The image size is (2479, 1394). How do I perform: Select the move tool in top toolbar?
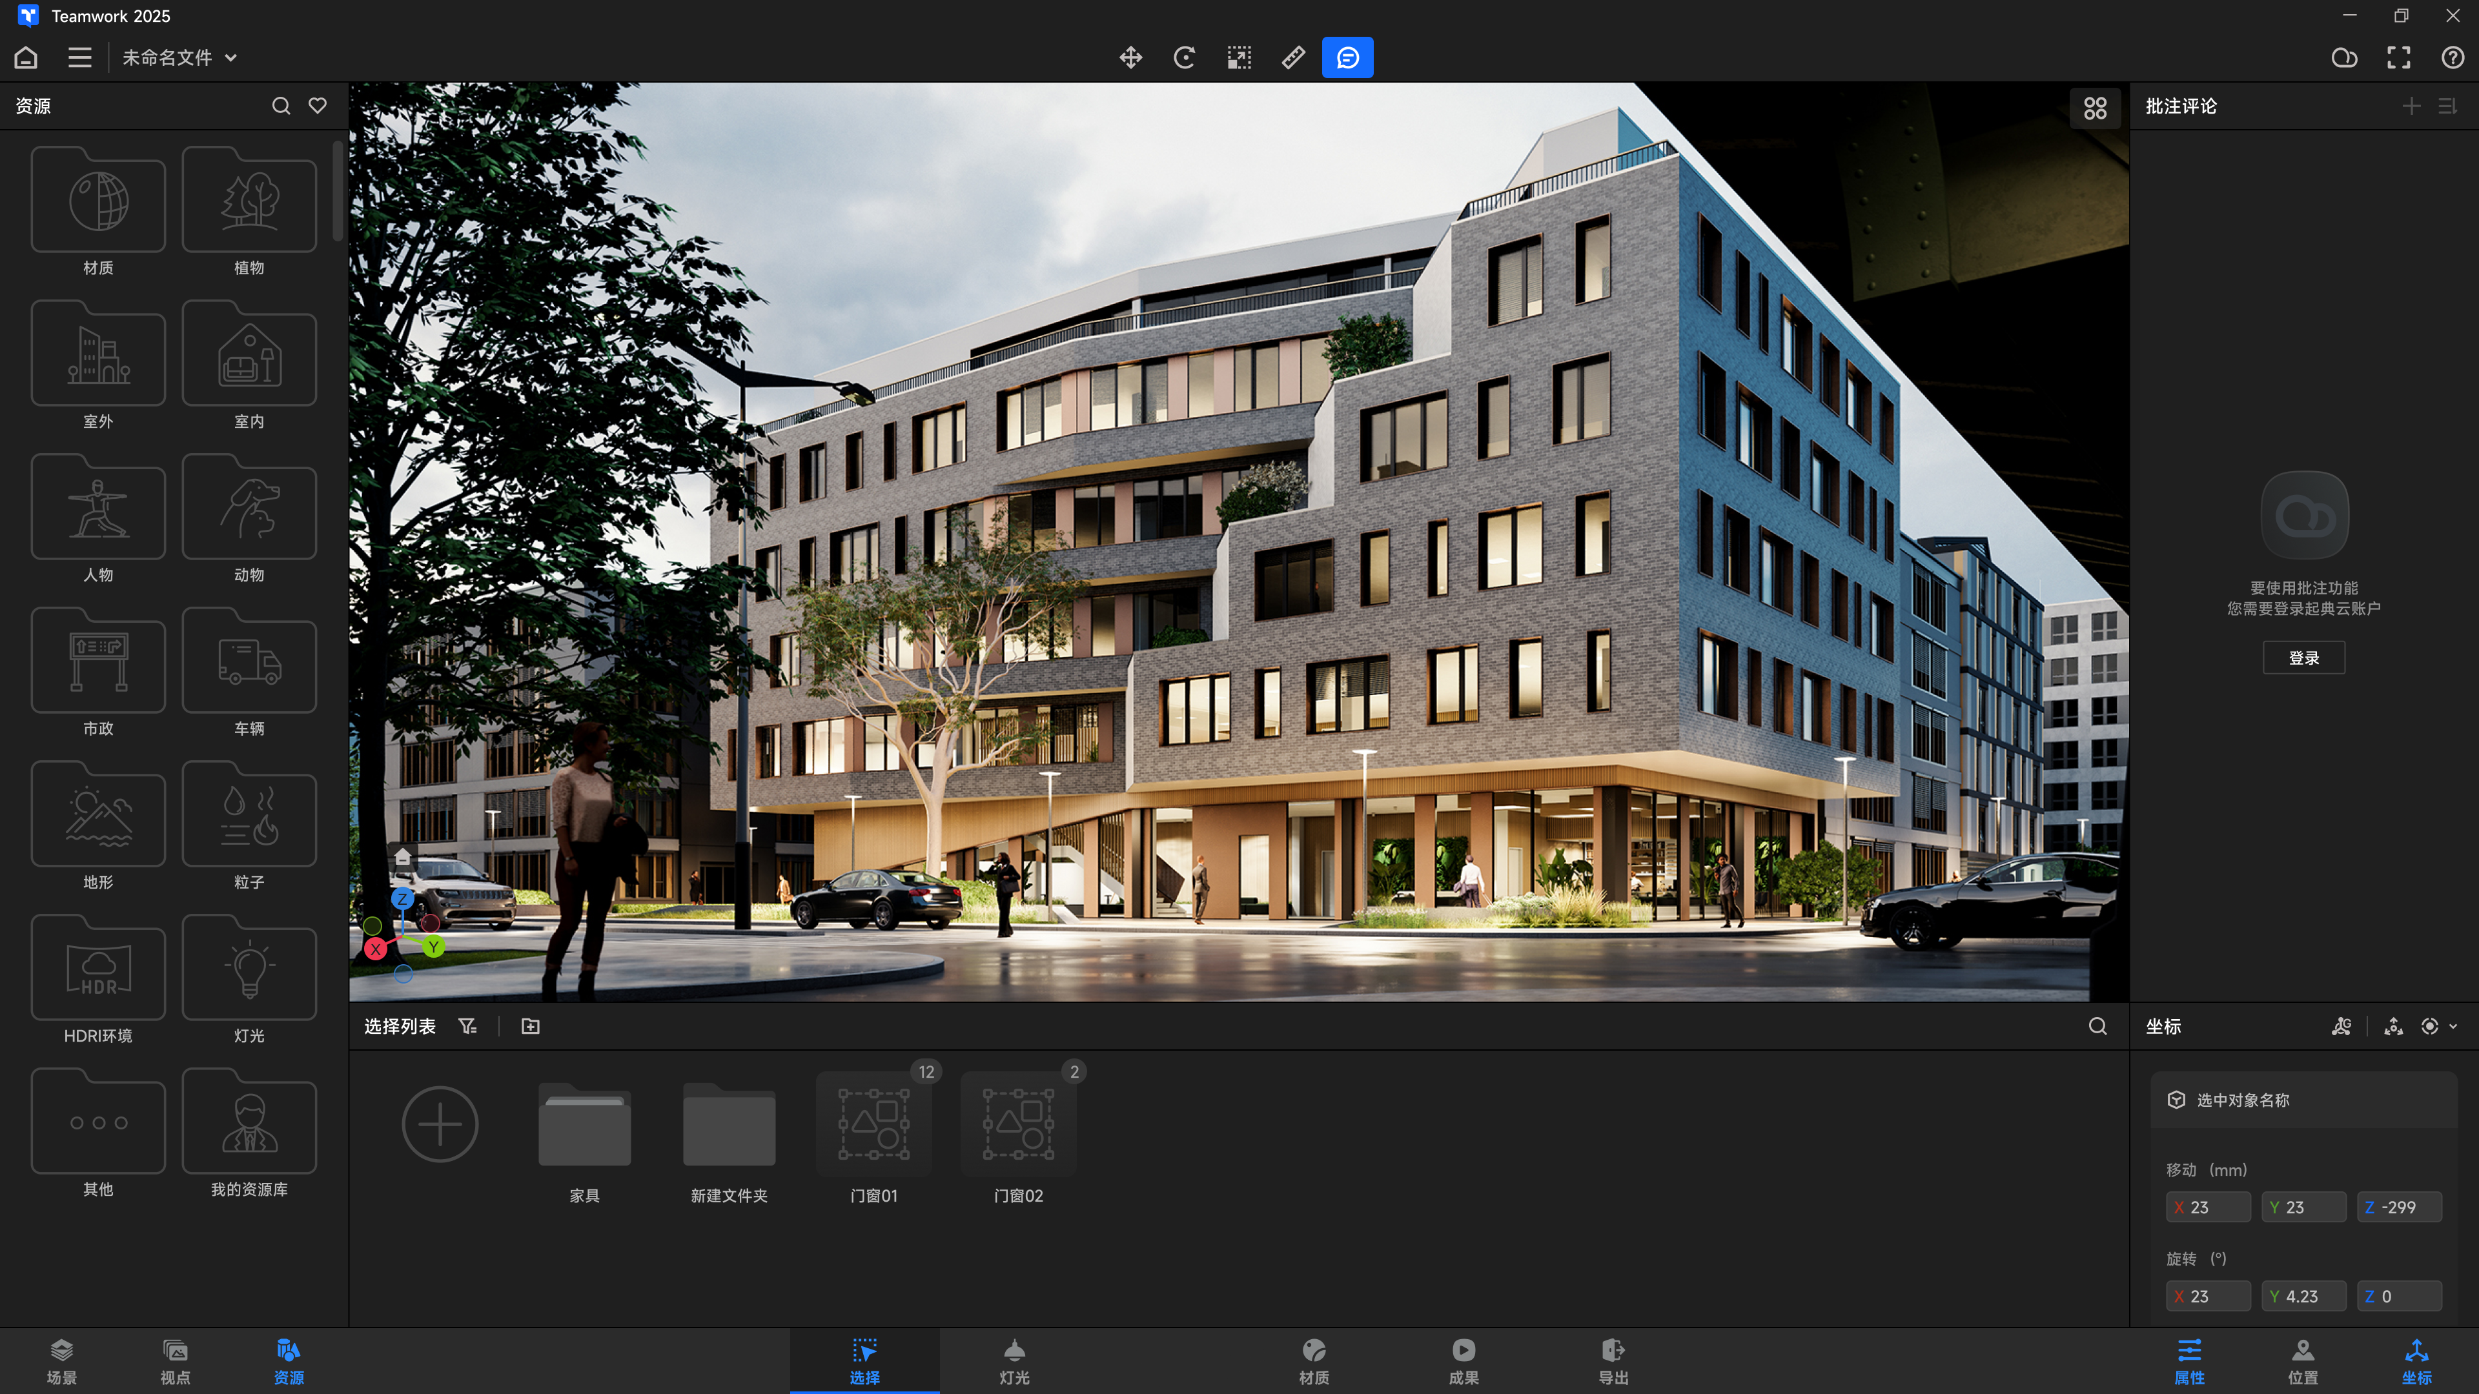coord(1131,57)
